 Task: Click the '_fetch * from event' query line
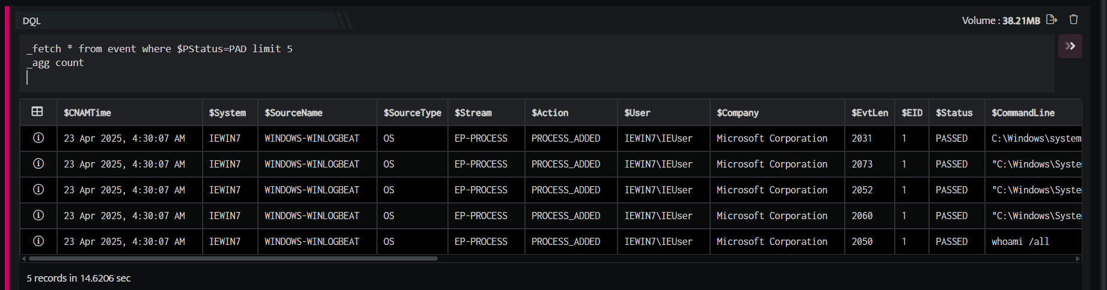point(159,49)
